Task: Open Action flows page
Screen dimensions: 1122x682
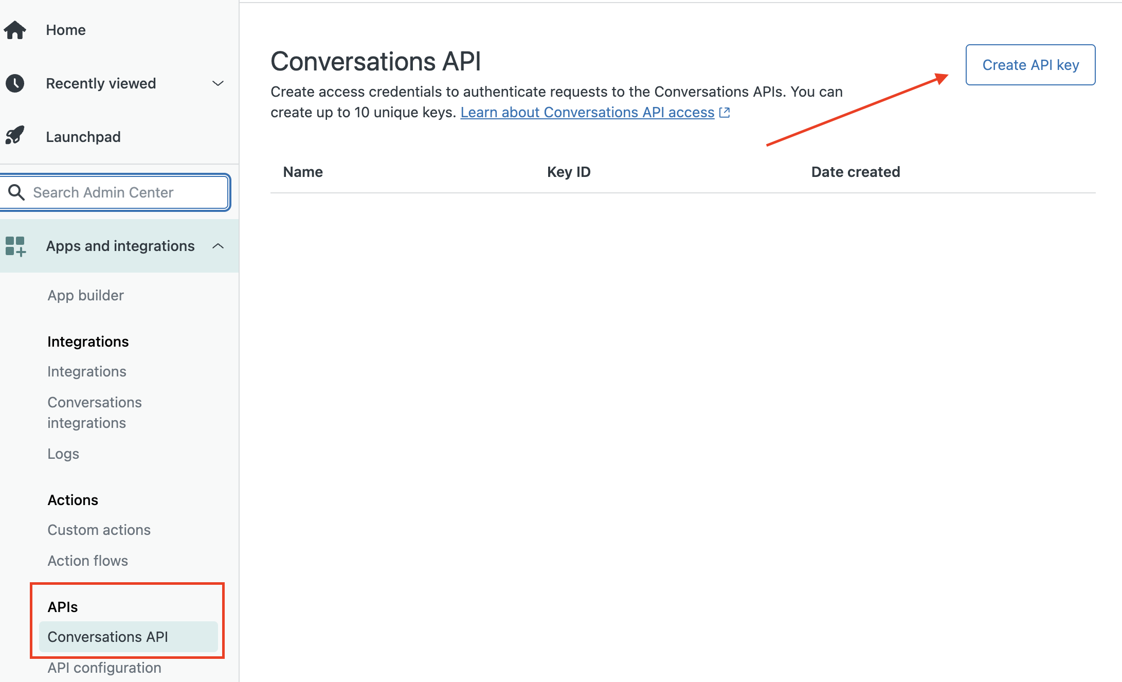Action: click(x=88, y=561)
